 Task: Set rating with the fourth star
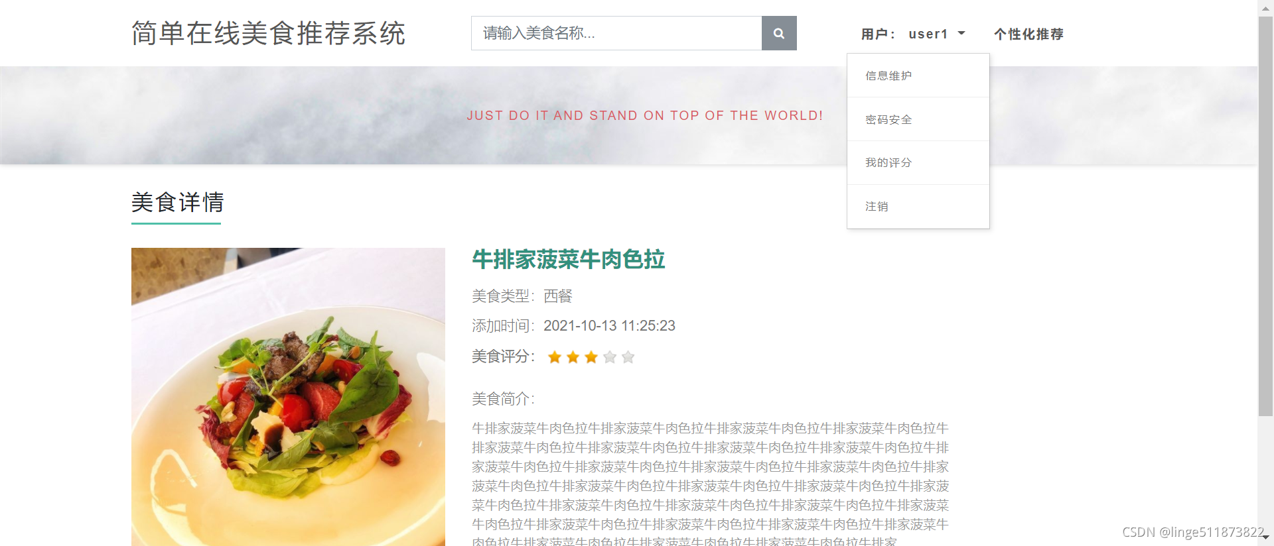point(610,357)
